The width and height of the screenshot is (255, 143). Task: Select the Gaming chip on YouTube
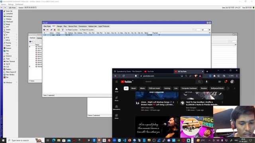167,88
